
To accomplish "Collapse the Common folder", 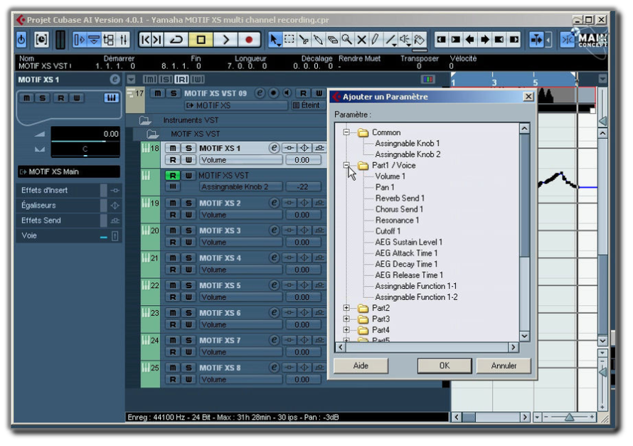I will (346, 132).
